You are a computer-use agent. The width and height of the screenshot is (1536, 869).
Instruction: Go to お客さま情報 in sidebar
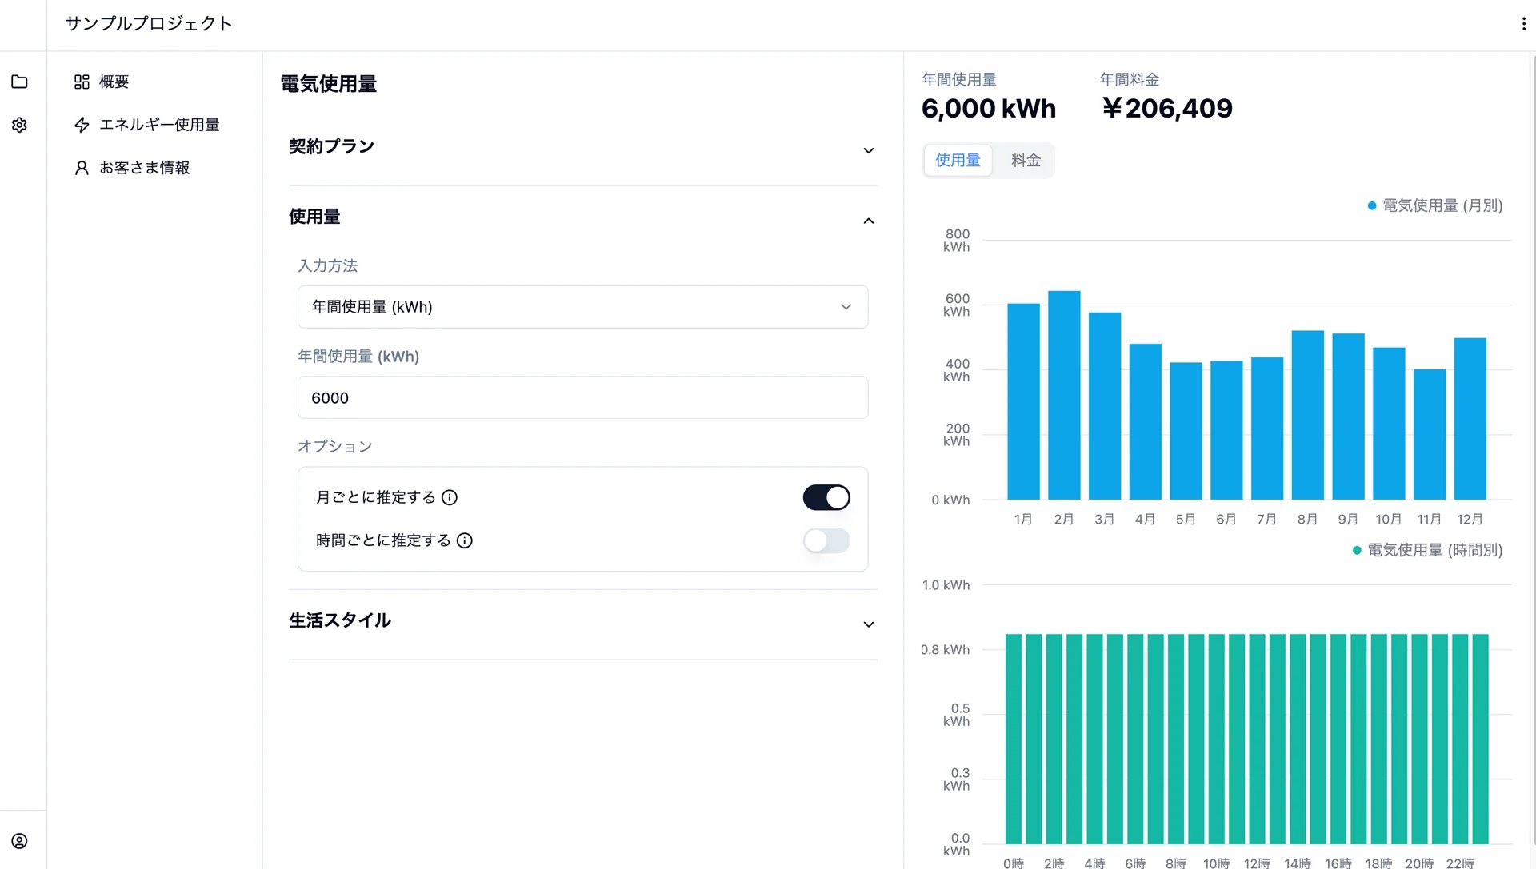coord(144,168)
